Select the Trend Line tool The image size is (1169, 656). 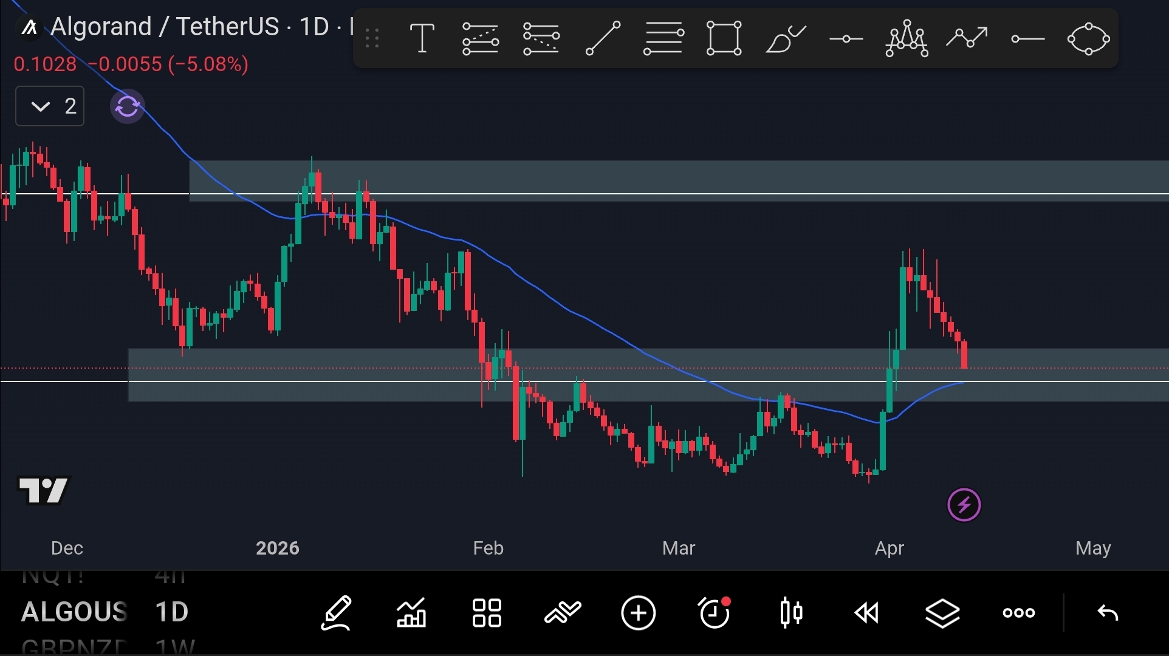tap(603, 39)
